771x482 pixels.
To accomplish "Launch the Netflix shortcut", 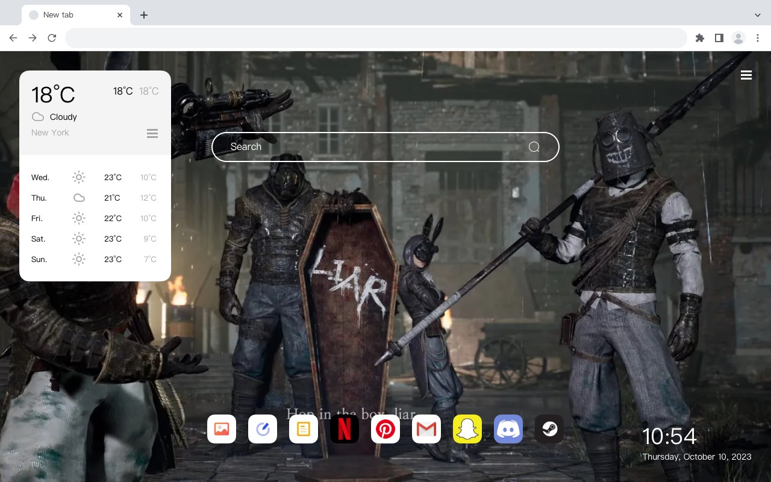I will (x=345, y=429).
